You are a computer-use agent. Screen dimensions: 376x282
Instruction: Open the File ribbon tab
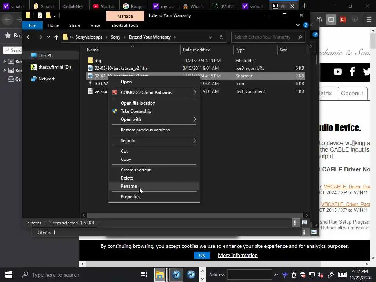point(32,25)
